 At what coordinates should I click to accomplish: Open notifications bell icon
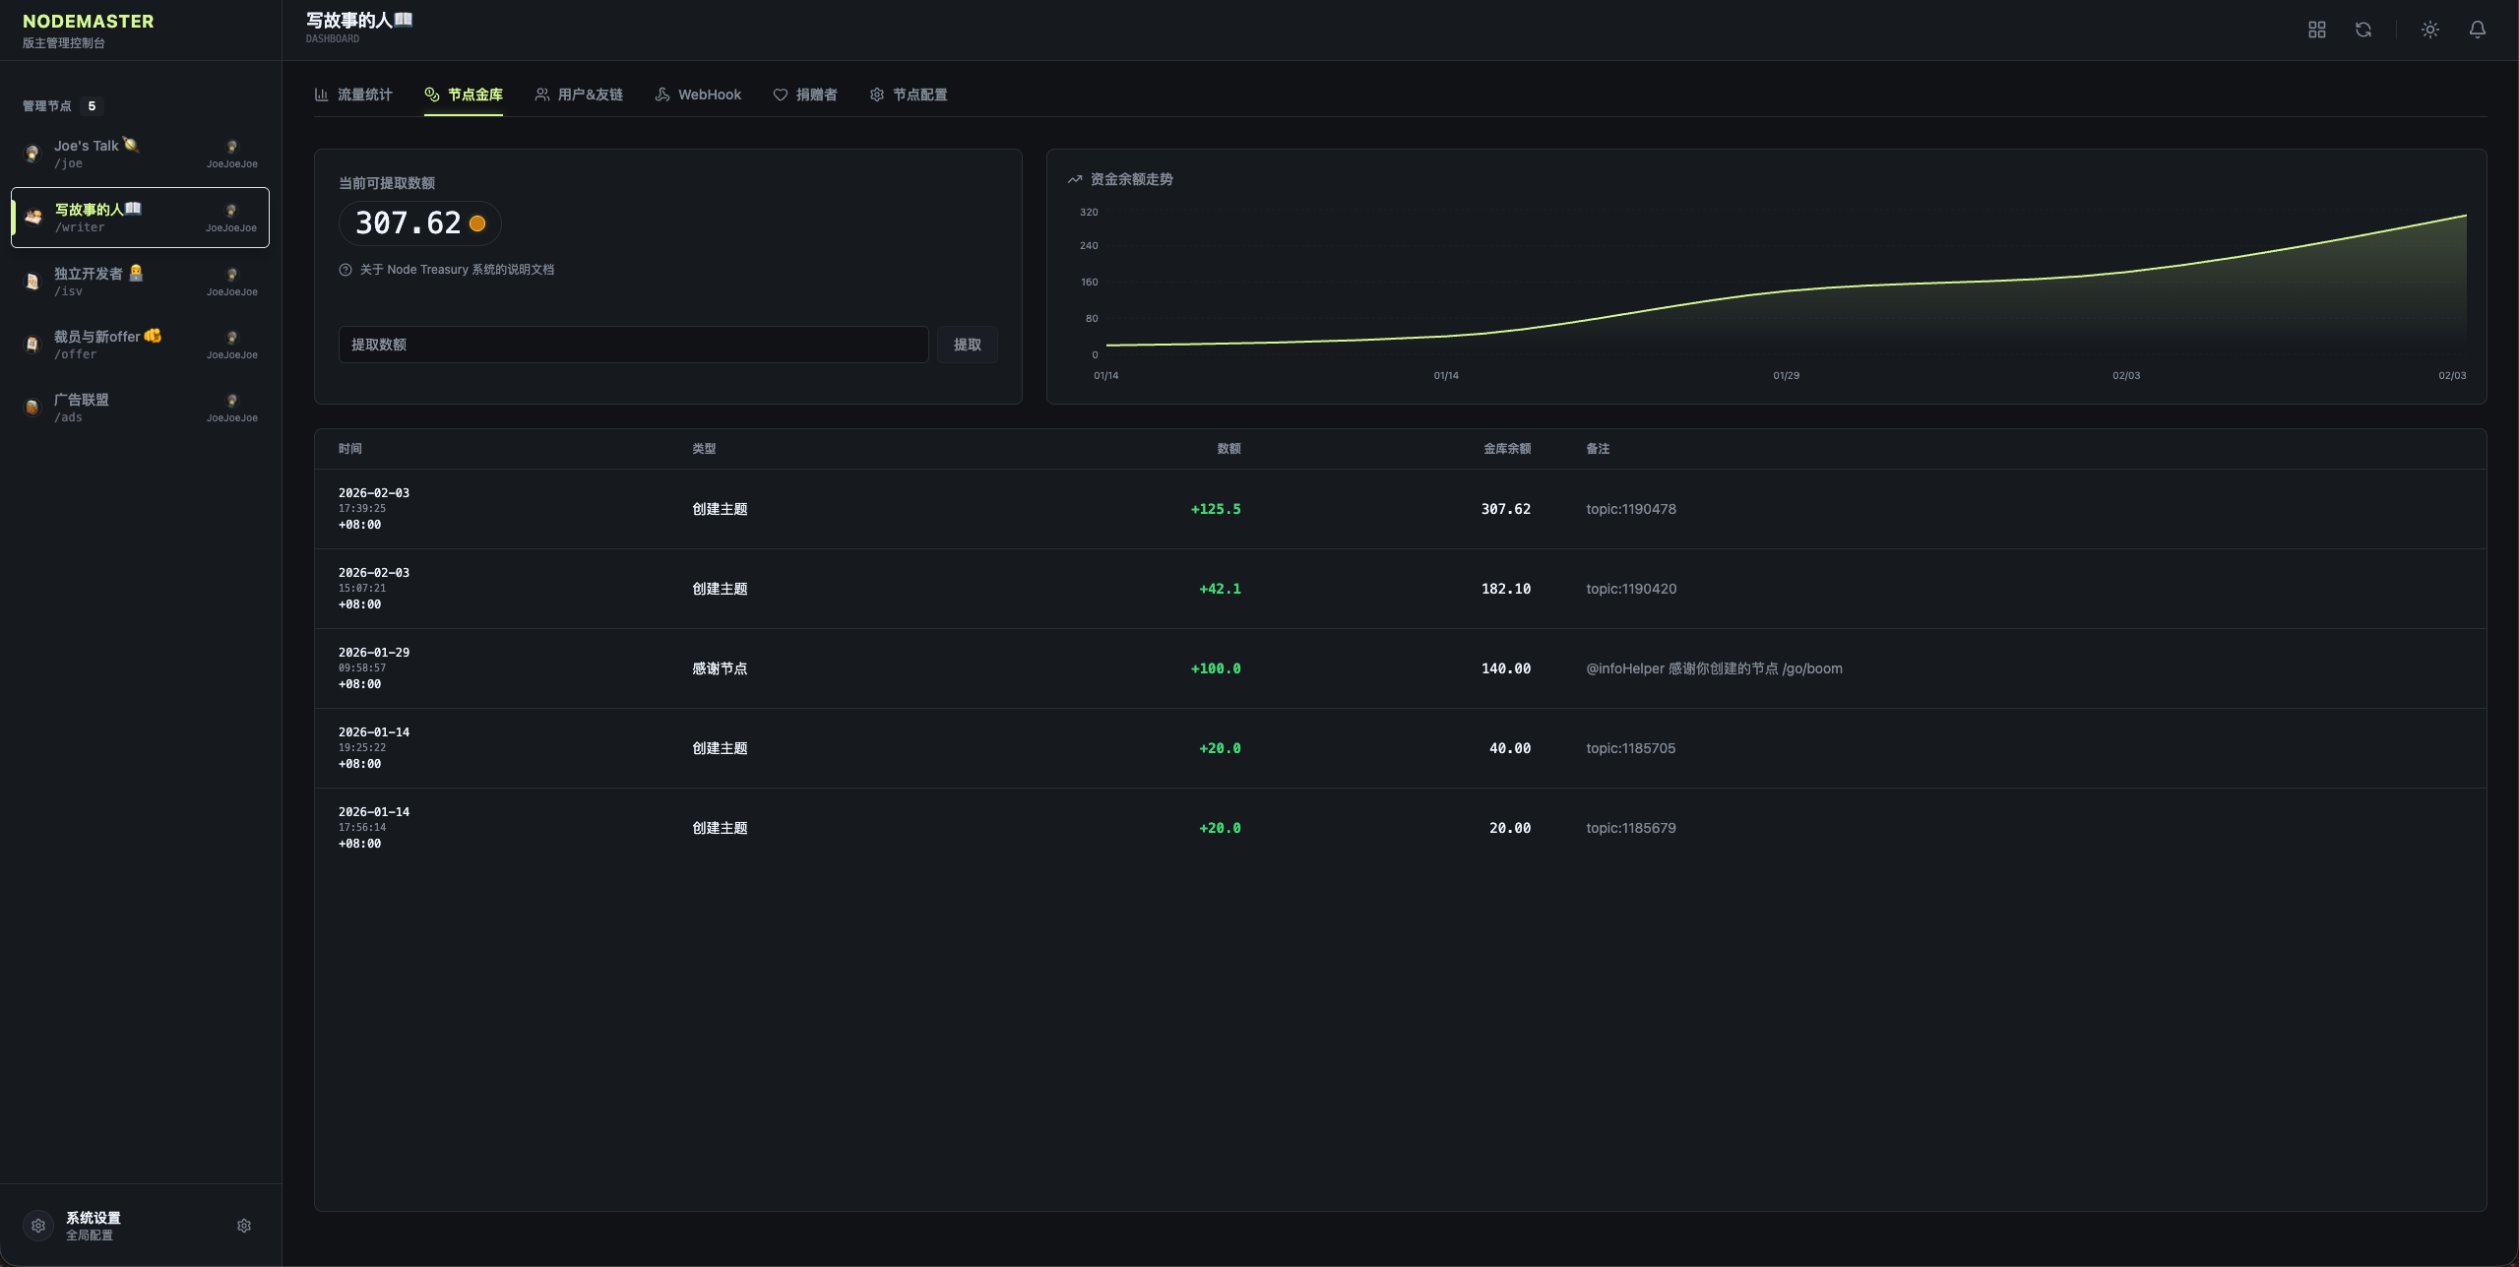click(x=2477, y=30)
